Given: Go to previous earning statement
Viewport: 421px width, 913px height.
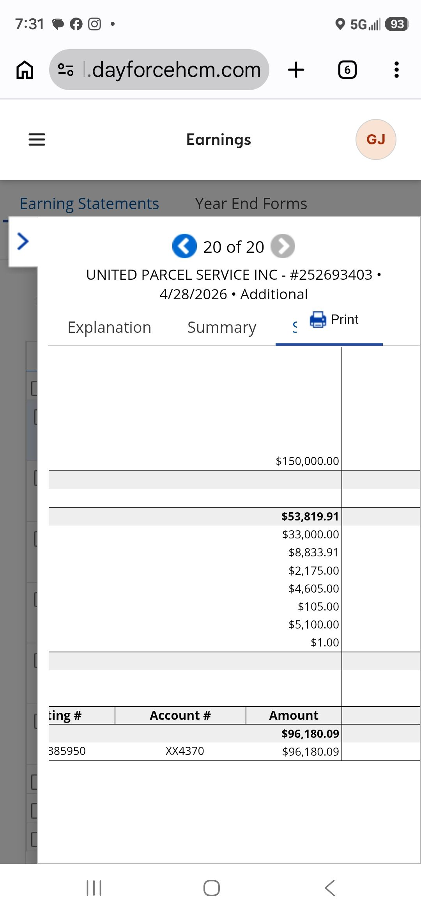Looking at the screenshot, I should (x=184, y=246).
